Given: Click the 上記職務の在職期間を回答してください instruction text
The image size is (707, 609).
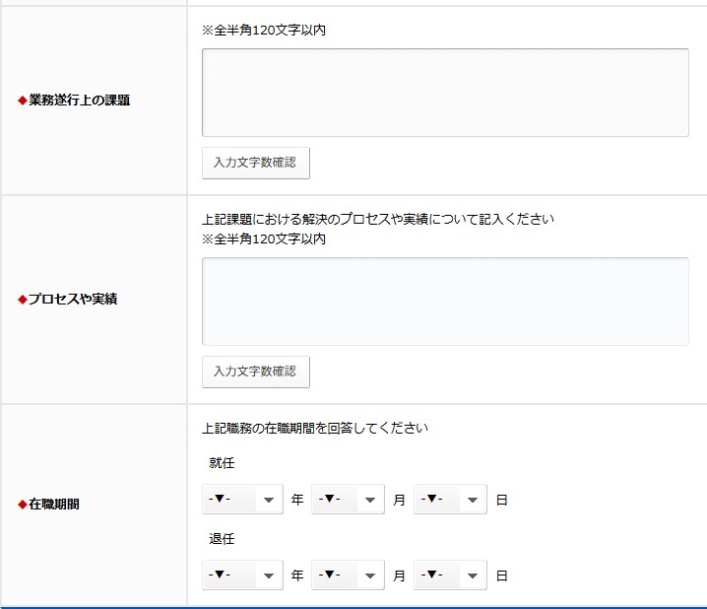Looking at the screenshot, I should 315,429.
